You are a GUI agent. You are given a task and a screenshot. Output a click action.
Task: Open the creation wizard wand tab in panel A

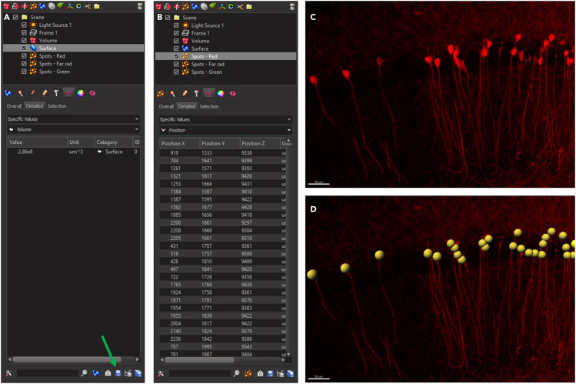click(x=20, y=93)
